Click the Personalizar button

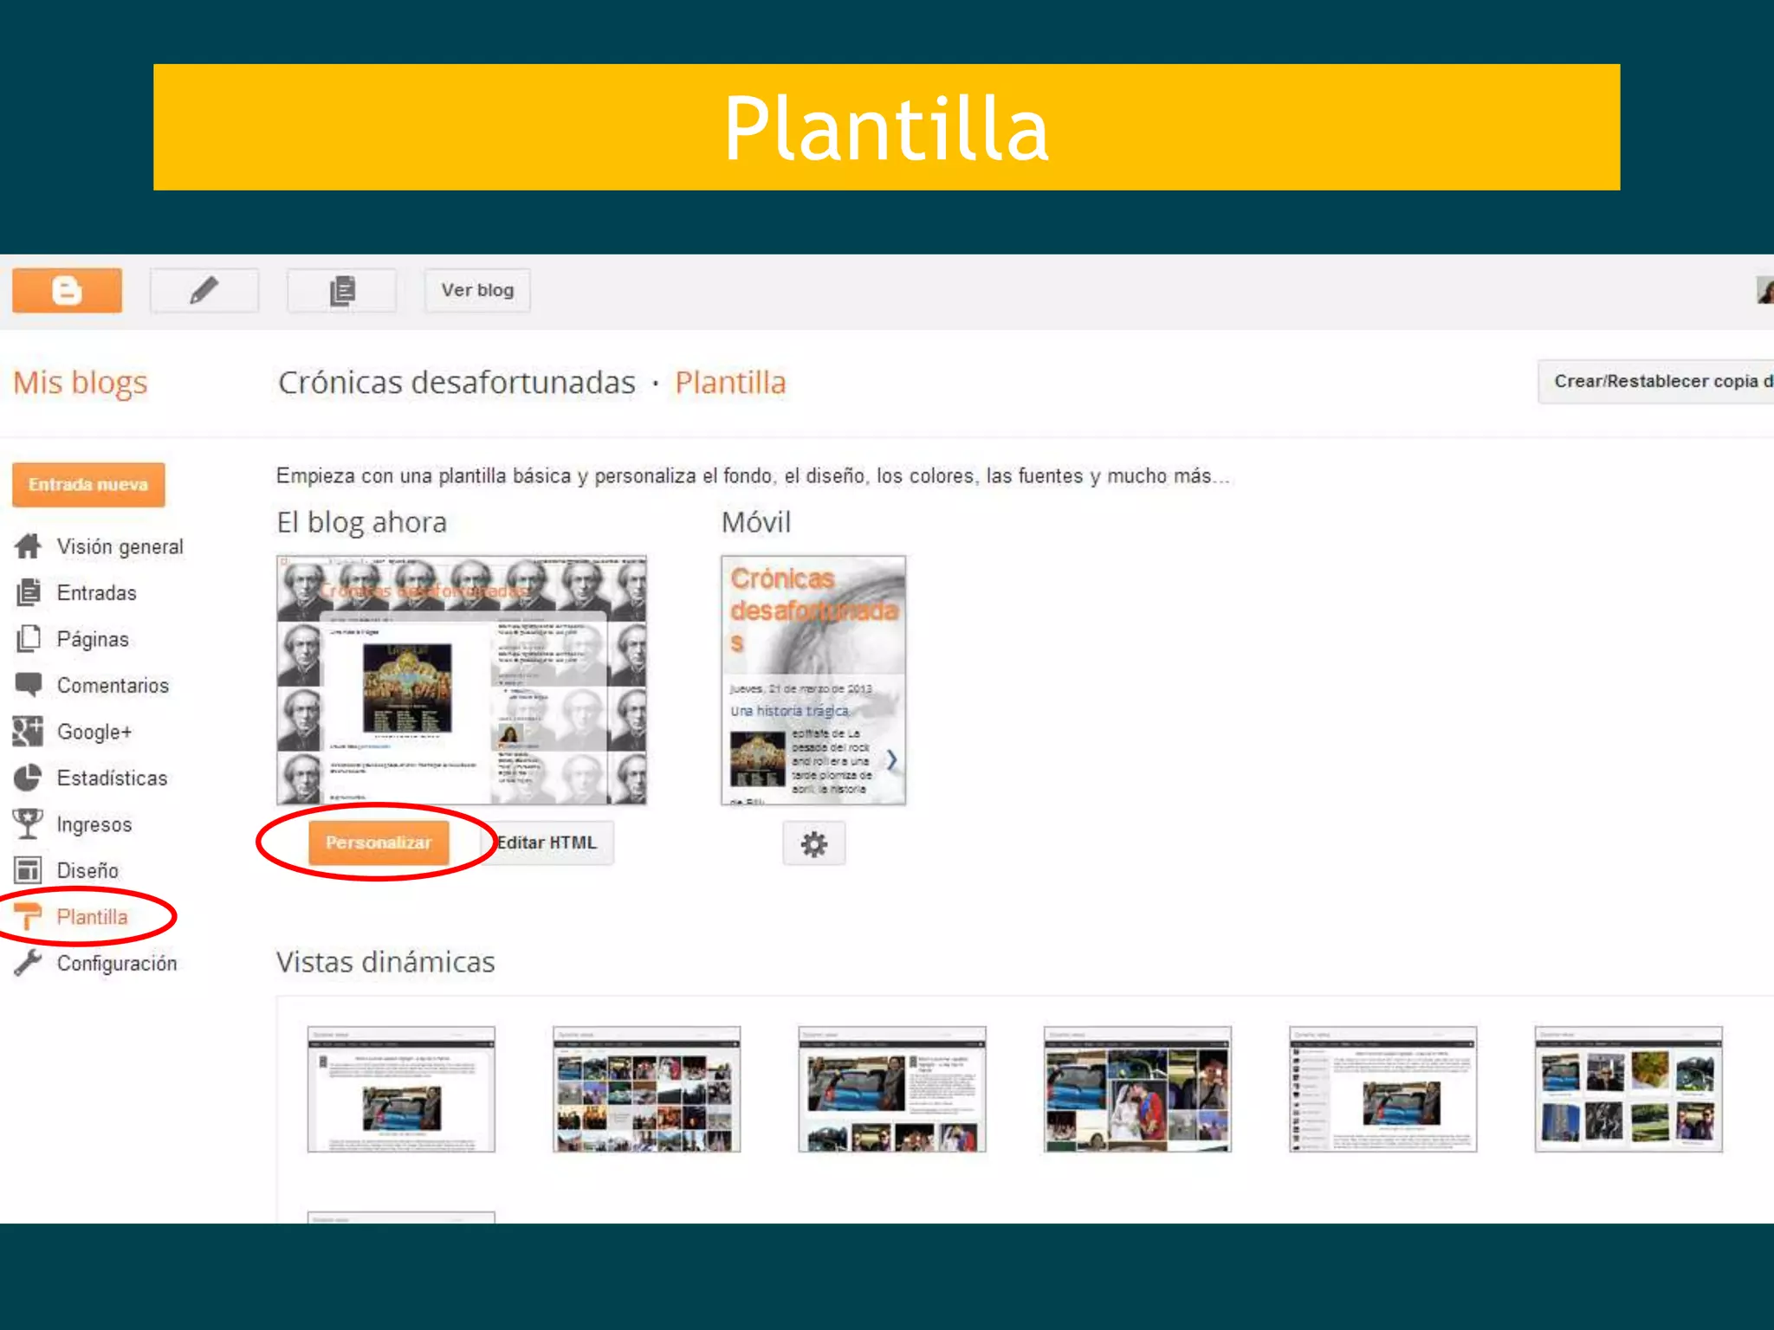pyautogui.click(x=379, y=843)
